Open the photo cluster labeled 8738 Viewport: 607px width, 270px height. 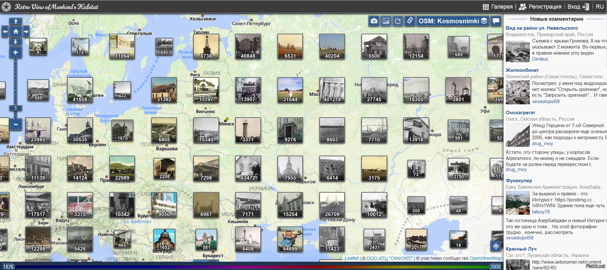point(206,47)
